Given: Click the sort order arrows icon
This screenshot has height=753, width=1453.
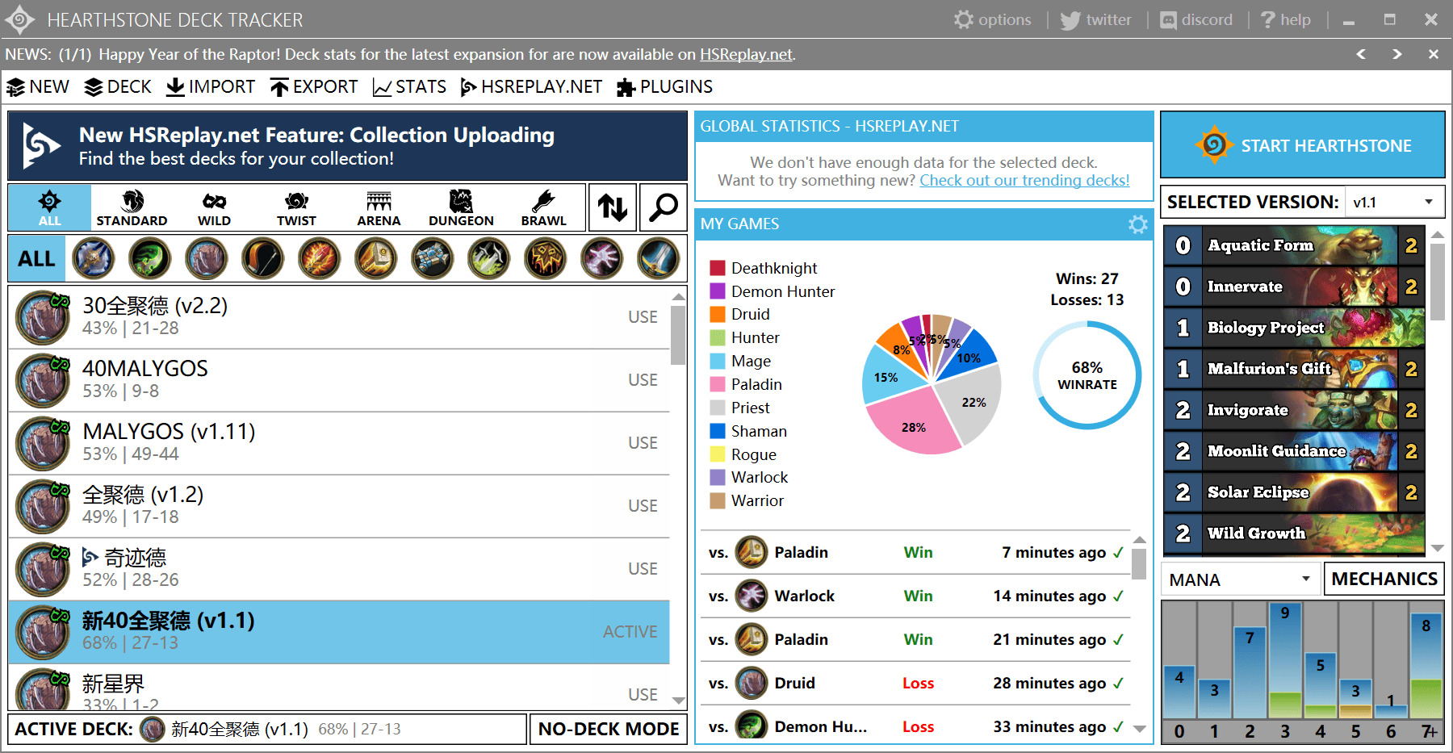Looking at the screenshot, I should 613,207.
